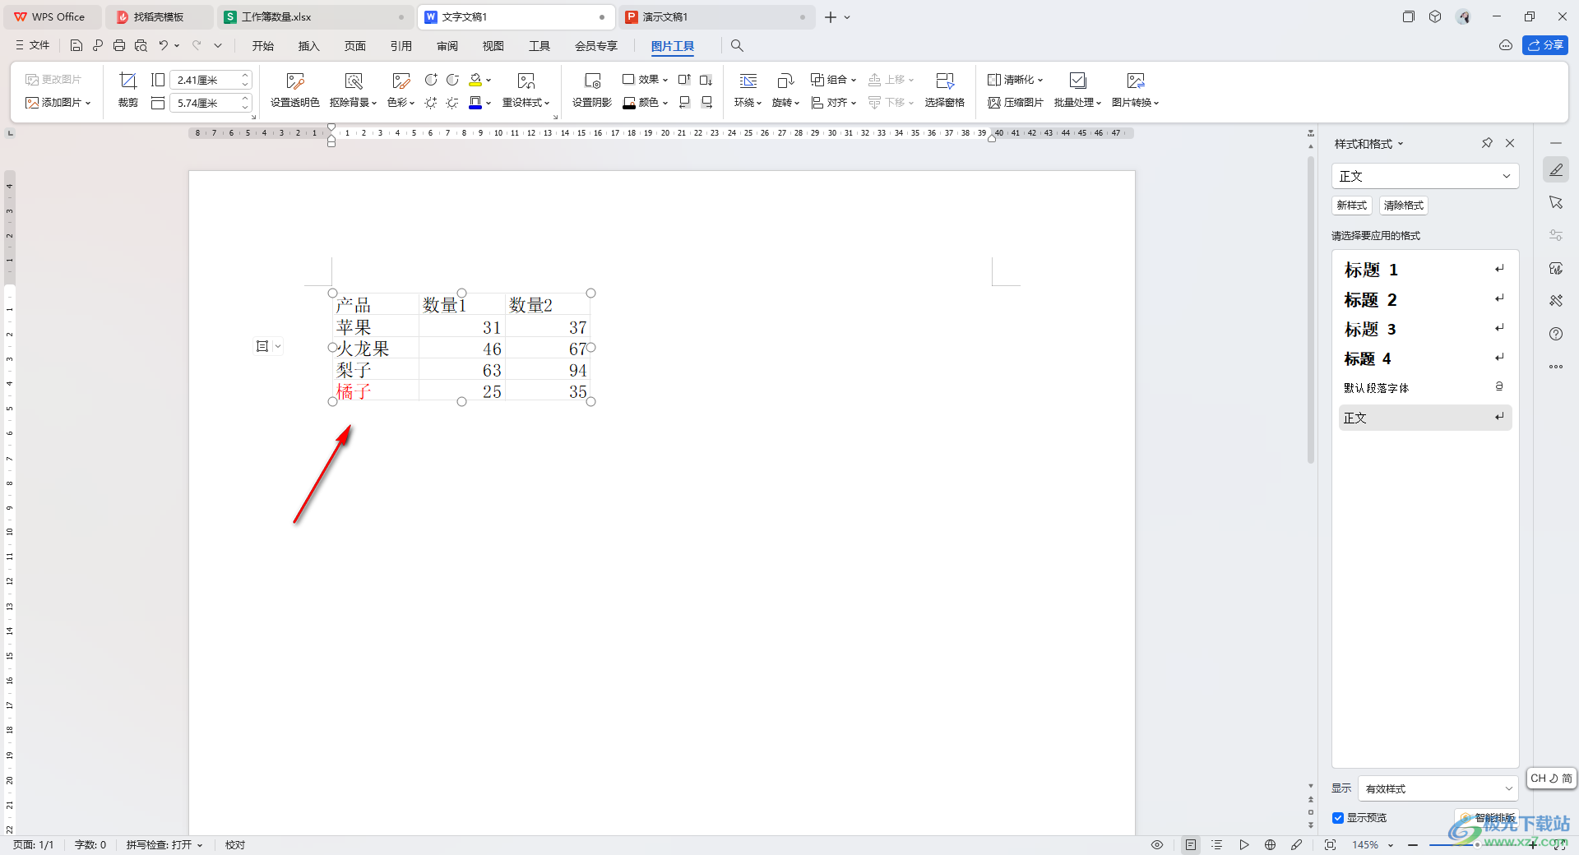Click the 清除格式 button
This screenshot has height=855, width=1579.
pos(1404,206)
